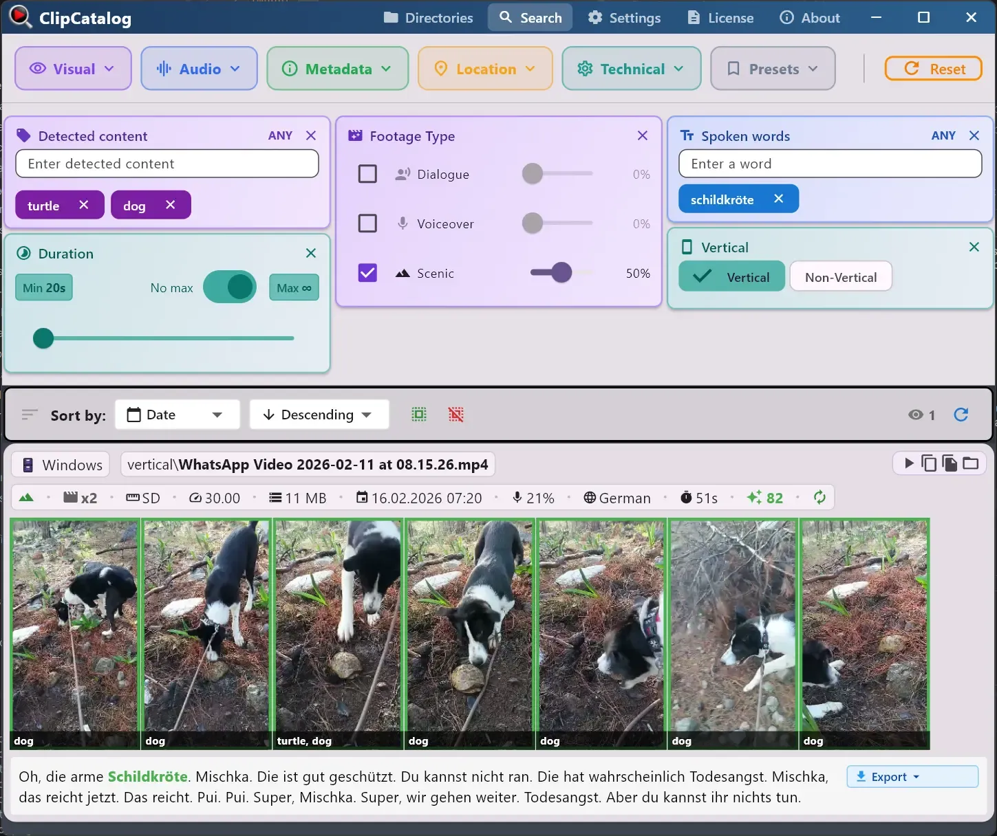Image resolution: width=997 pixels, height=836 pixels.
Task: Remove the turtle detected content tag
Action: [x=83, y=204]
